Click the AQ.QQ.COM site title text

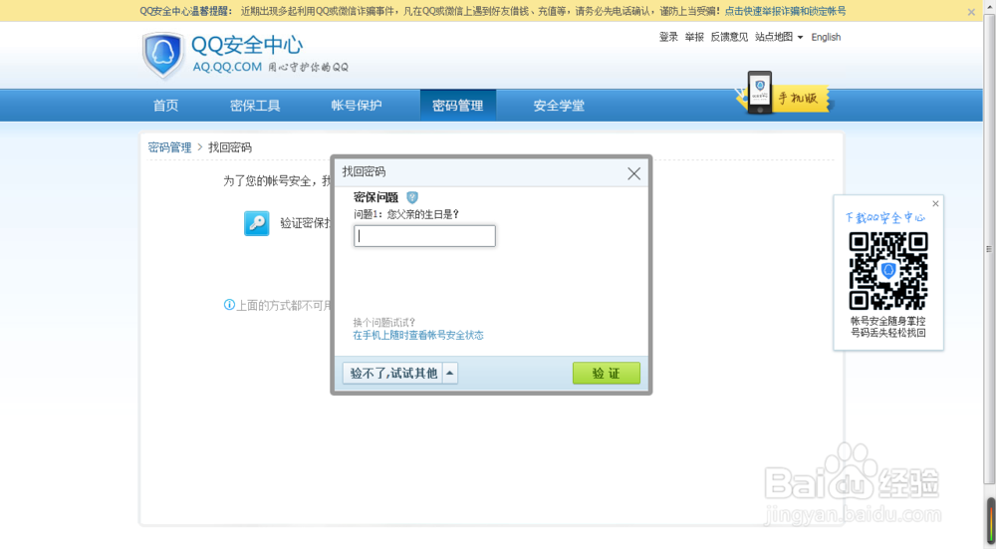pos(227,67)
